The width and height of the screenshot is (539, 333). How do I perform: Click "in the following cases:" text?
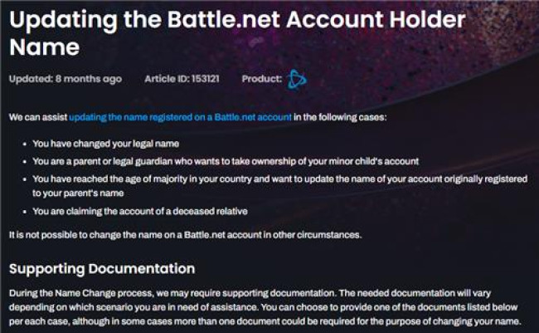pyautogui.click(x=340, y=117)
